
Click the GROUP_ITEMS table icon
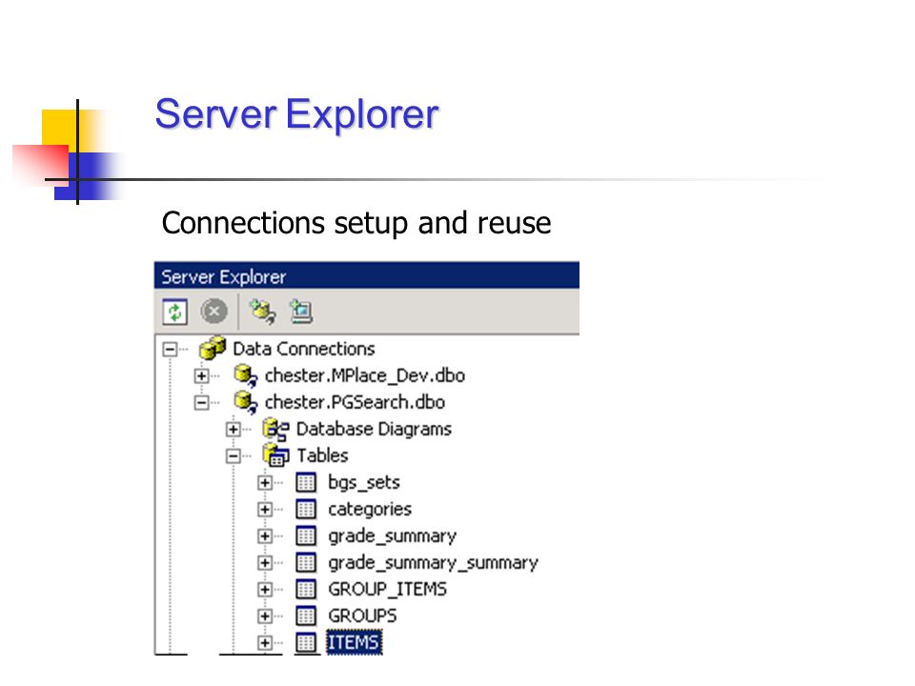[x=306, y=589]
